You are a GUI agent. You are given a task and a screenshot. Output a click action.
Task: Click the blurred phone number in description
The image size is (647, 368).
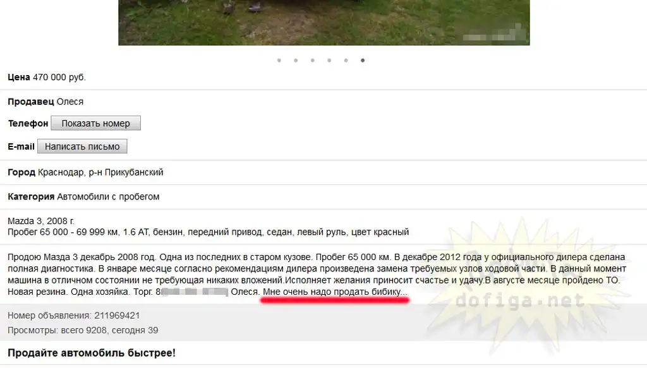[195, 292]
